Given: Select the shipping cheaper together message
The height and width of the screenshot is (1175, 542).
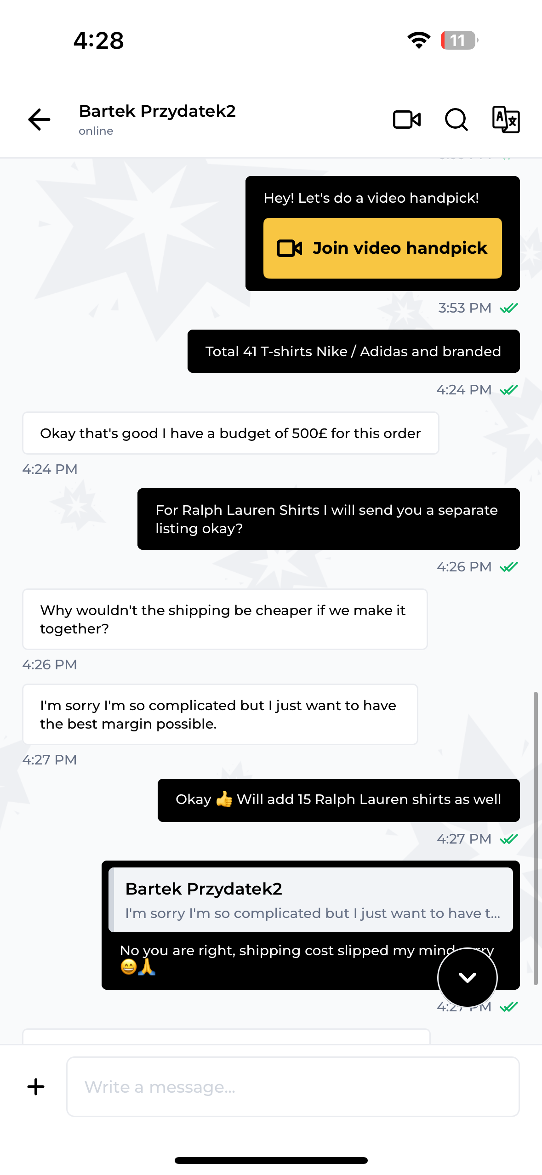Looking at the screenshot, I should (225, 619).
